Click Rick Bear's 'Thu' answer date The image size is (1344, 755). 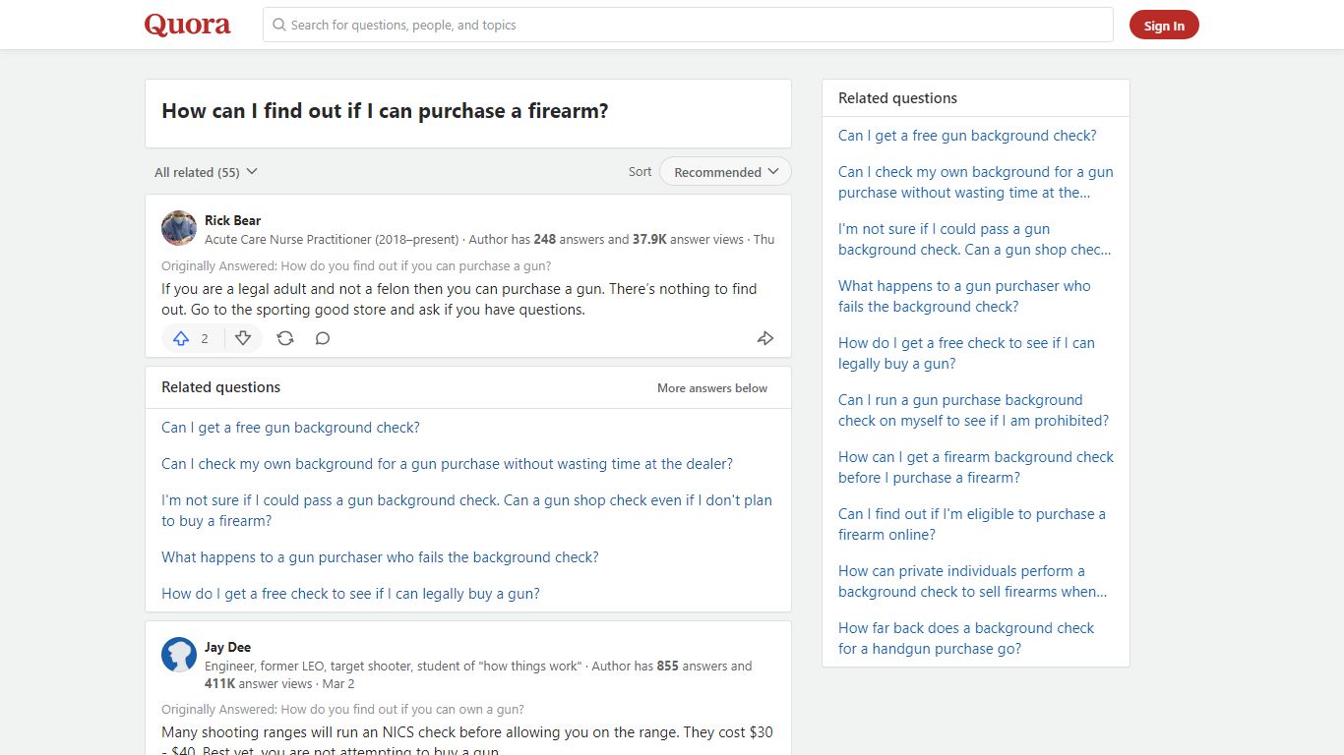pos(764,239)
